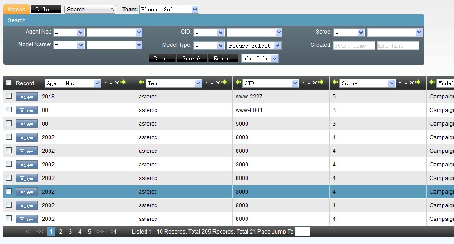Move Team column left with green arrow
This screenshot has height=244, width=454.
(141, 83)
